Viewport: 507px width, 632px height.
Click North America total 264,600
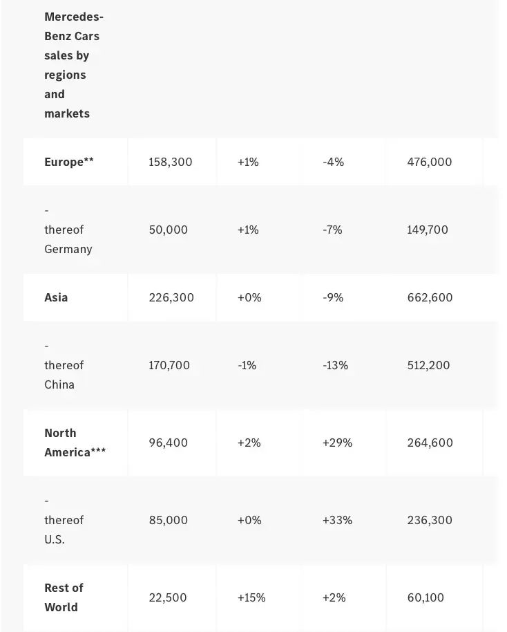coord(430,443)
